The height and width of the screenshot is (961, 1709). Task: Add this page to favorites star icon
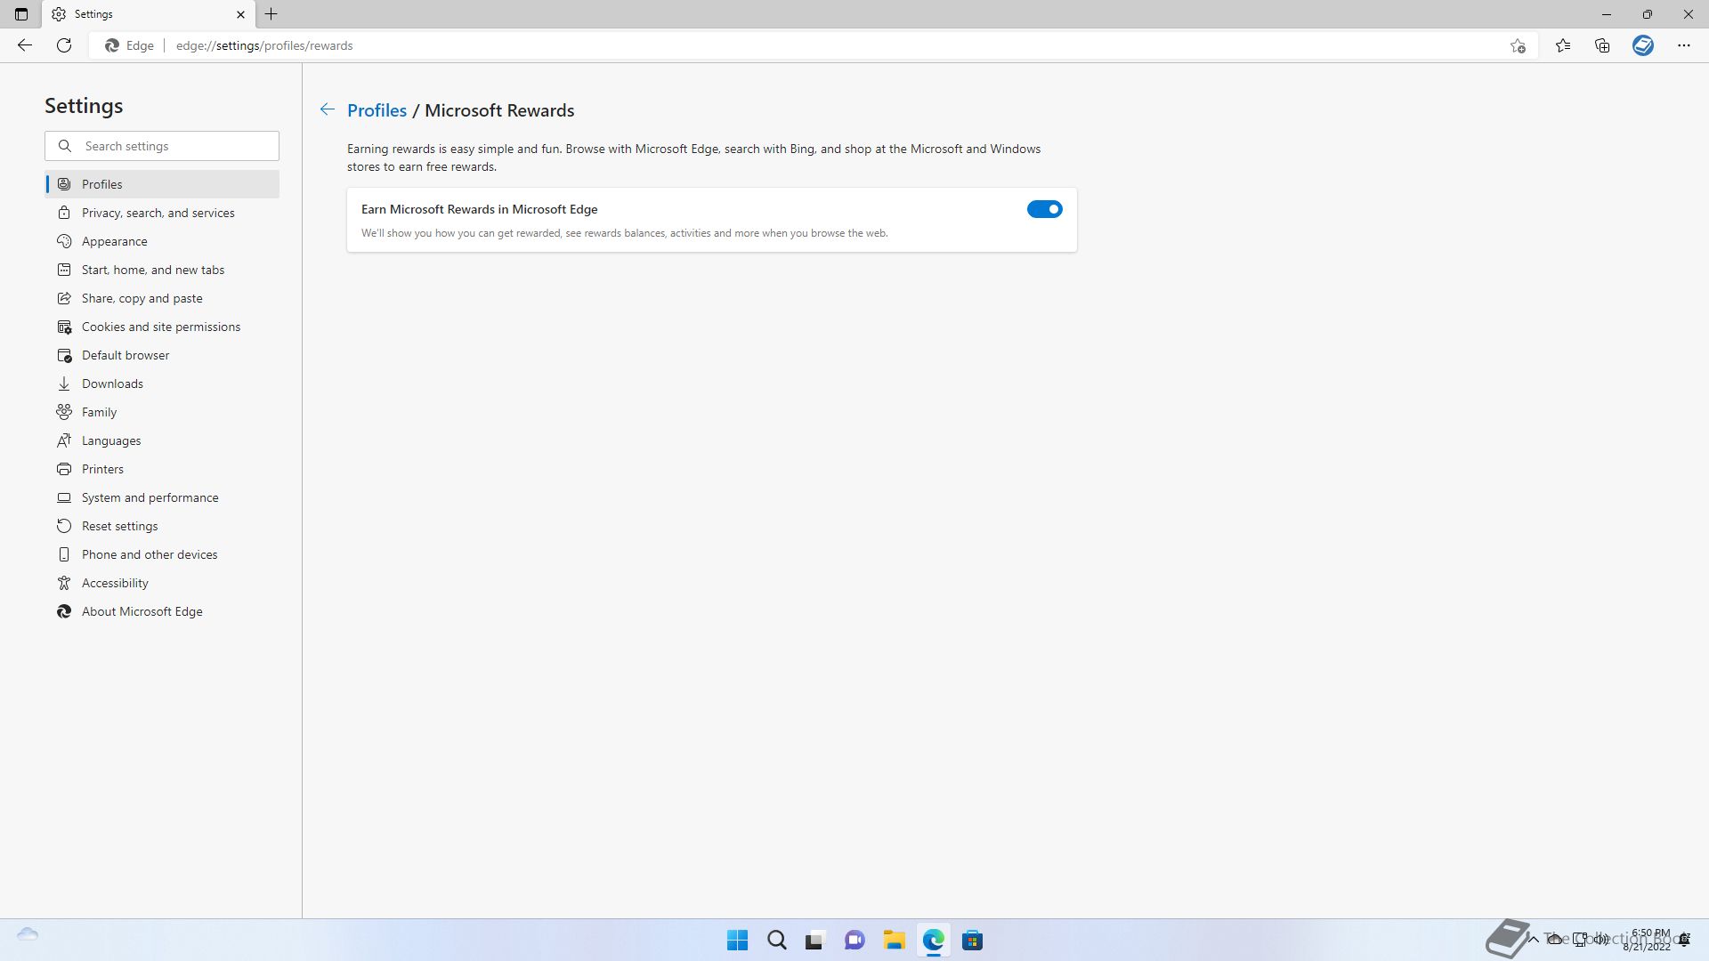click(1518, 45)
